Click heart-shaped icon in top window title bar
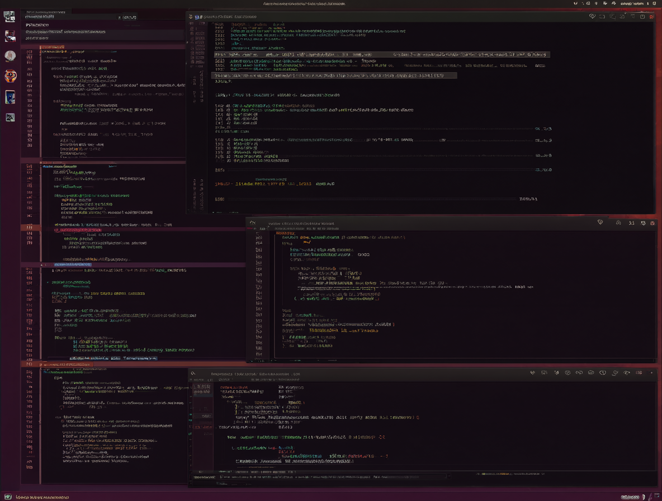The image size is (662, 501). 592,16
